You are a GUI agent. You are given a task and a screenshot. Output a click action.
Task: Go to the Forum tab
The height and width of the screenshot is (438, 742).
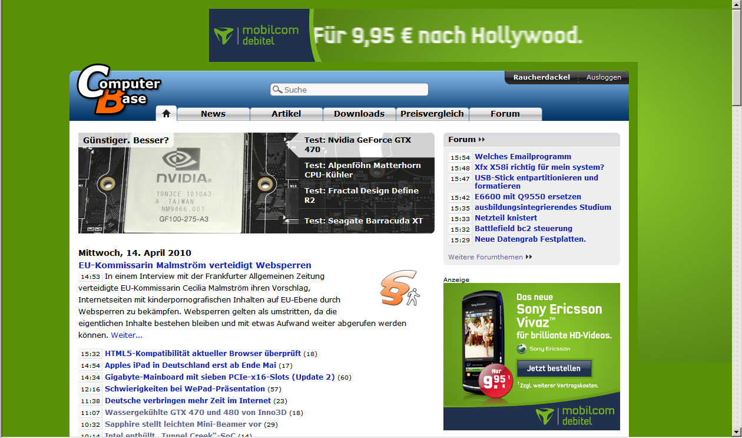(505, 114)
